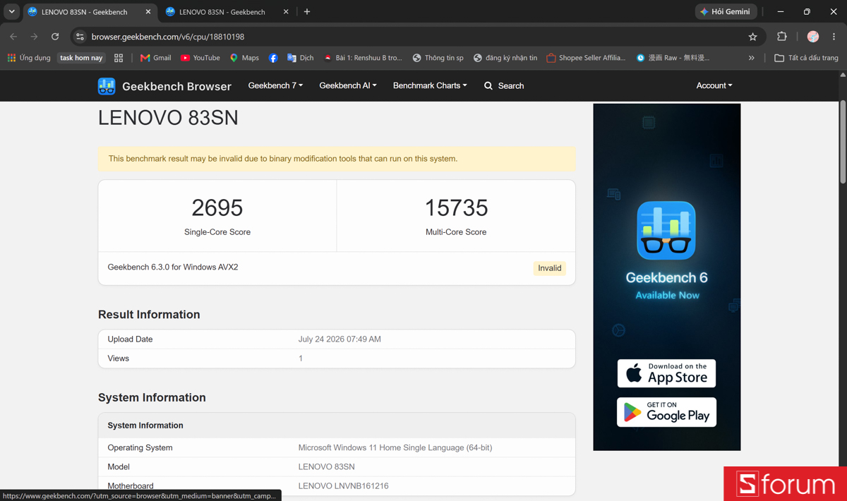Expand the Geekbench 7 dropdown menu
This screenshot has height=501, width=847.
[x=275, y=85]
